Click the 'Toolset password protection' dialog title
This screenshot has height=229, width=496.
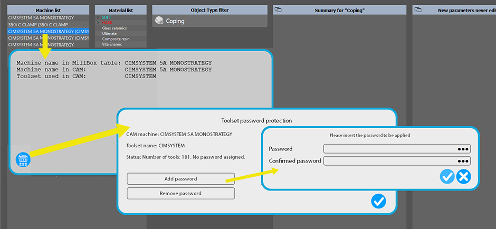tap(256, 120)
